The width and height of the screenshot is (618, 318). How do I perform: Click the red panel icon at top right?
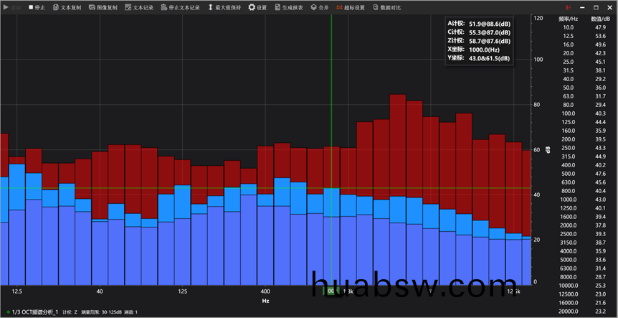[569, 7]
